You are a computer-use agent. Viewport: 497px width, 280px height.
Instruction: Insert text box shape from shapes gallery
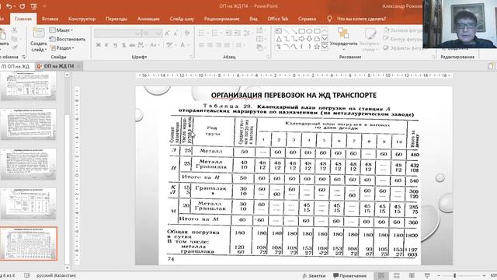point(279,31)
